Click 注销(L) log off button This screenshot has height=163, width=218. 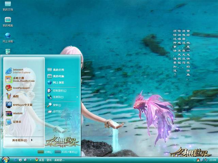point(45,152)
